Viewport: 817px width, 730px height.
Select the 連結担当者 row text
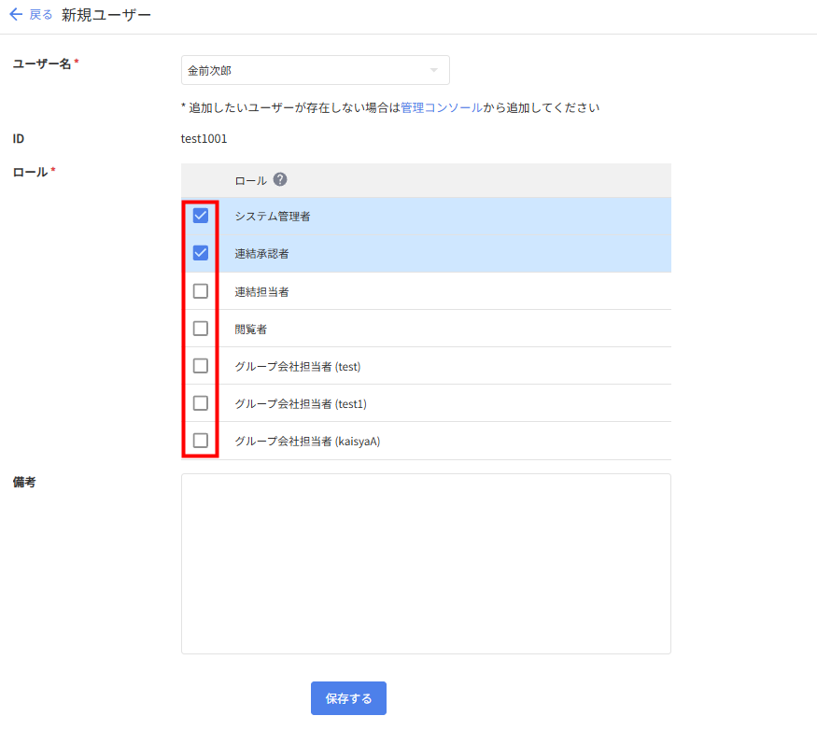261,291
